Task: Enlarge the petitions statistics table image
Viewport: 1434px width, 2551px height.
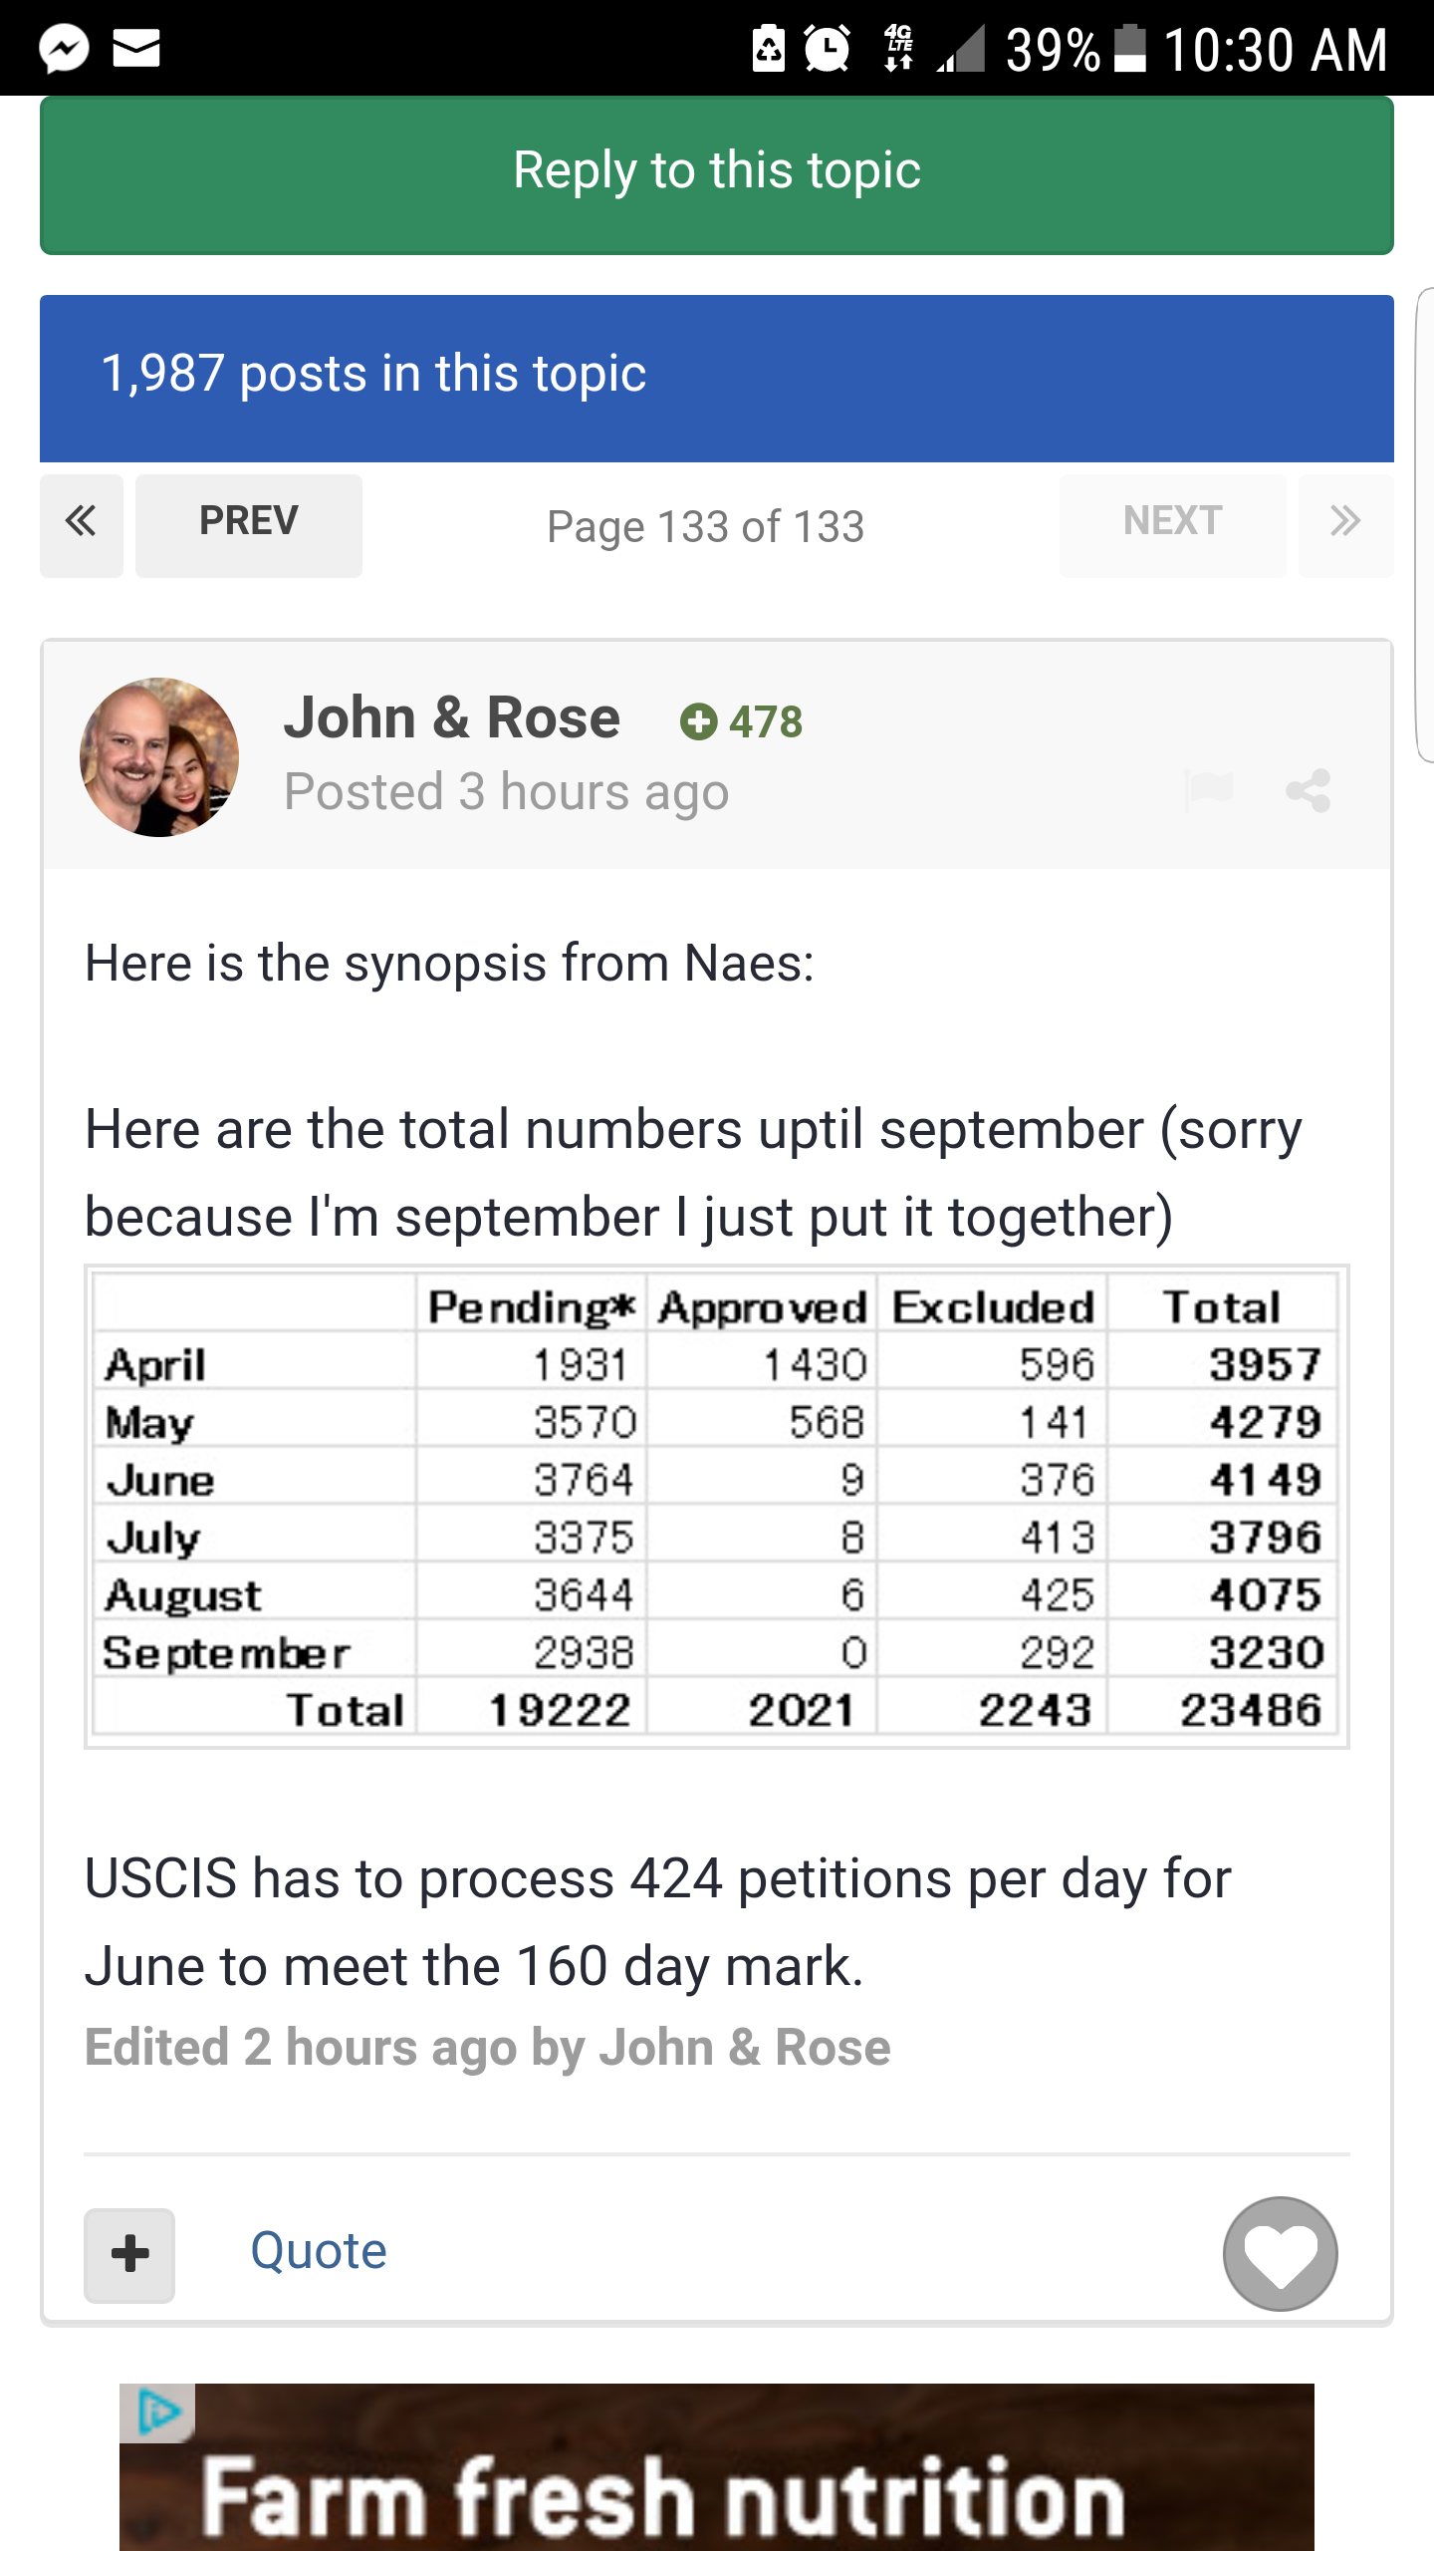Action: tap(717, 1507)
